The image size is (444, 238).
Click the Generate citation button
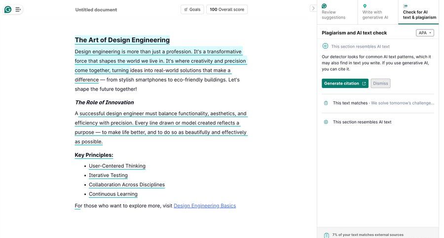coord(345,83)
